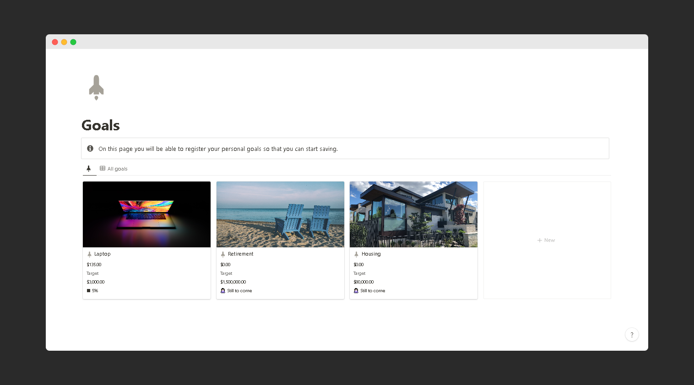The image size is (694, 385).
Task: Click Still to come on the Housing card
Action: (373, 290)
